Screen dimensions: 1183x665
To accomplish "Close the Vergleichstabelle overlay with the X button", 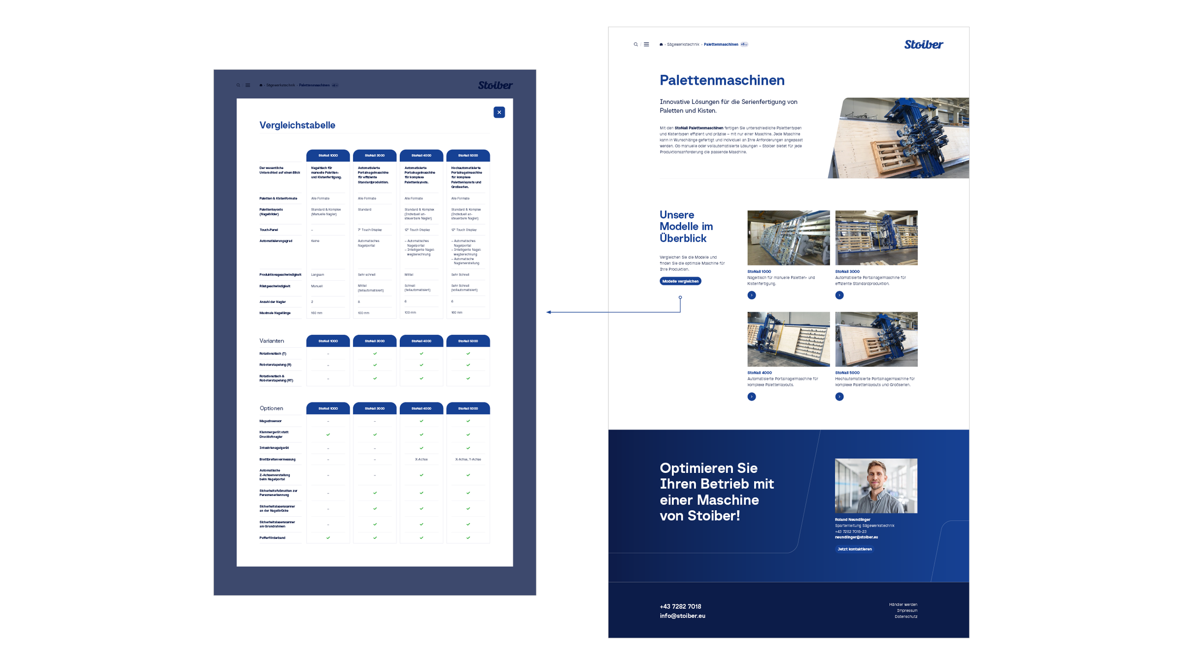I will (499, 112).
